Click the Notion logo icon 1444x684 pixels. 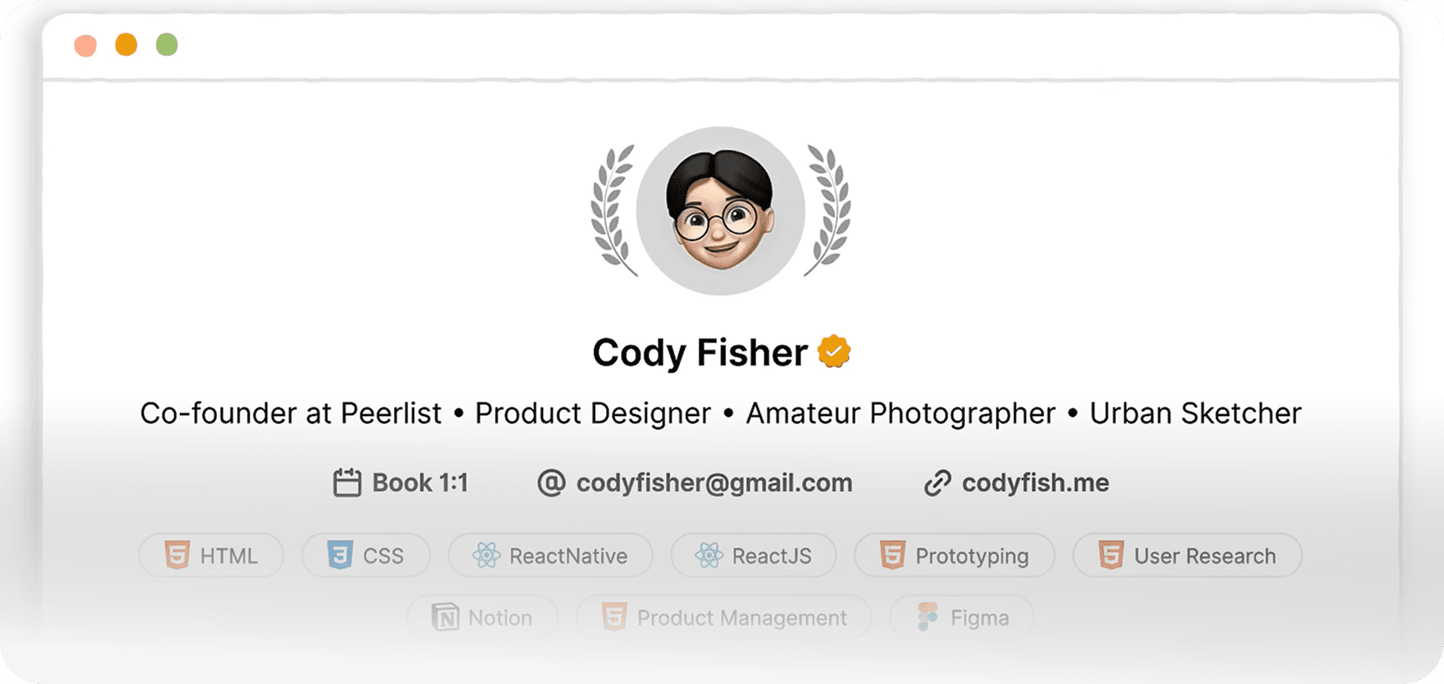445,618
